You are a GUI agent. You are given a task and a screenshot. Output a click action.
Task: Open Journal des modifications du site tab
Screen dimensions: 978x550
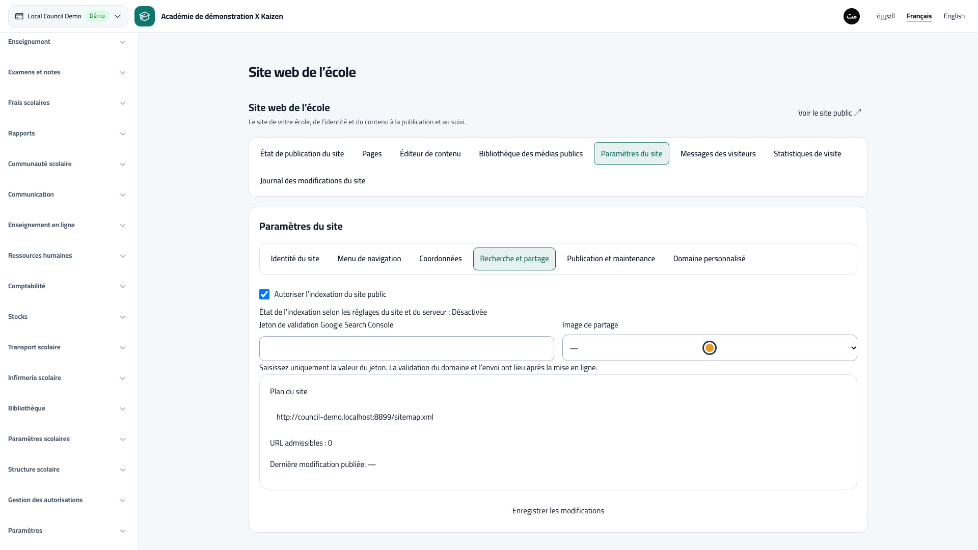point(313,181)
